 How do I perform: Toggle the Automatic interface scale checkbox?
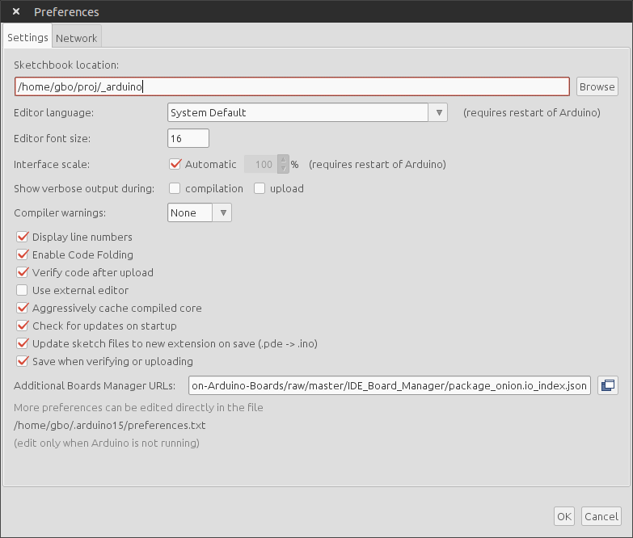[175, 164]
